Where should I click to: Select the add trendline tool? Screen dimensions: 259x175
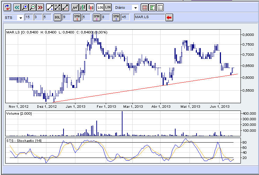click(50, 7)
